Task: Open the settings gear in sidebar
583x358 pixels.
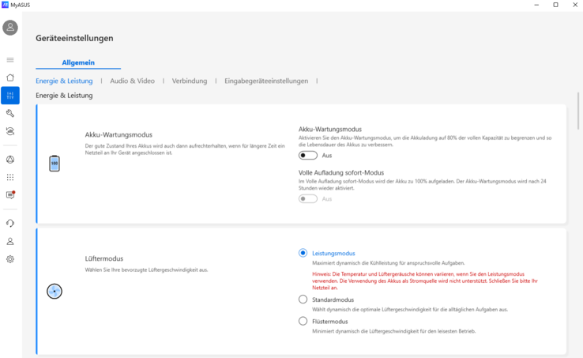Action: 10,259
